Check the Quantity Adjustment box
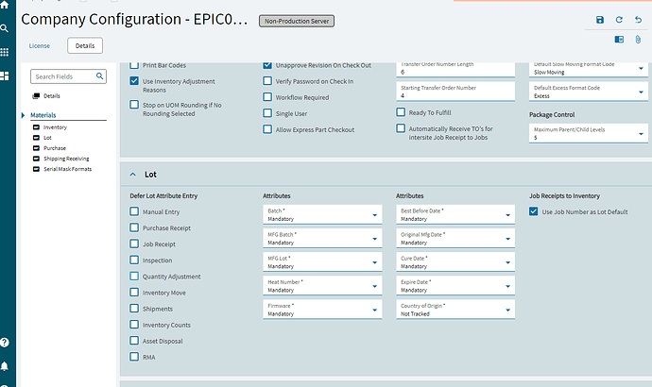652x387 pixels. pos(134,277)
